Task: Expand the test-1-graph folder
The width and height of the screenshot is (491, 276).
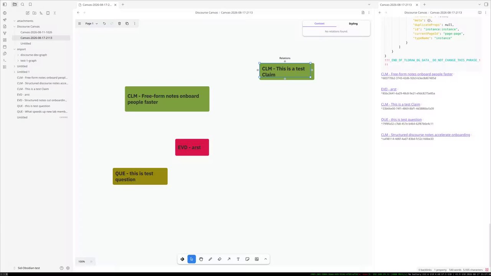Action: pos(18,61)
